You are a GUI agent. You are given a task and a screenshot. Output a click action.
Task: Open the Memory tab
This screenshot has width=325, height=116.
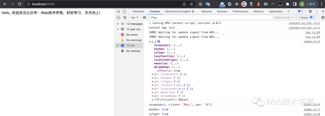[x=259, y=11]
